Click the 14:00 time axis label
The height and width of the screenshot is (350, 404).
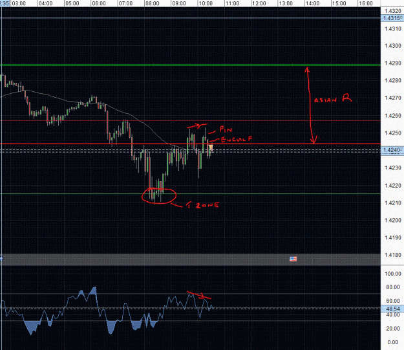[x=312, y=3]
